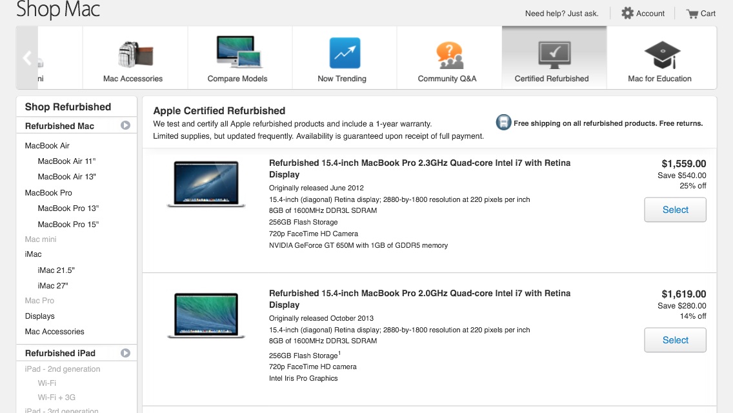Click the Intel Iris Pro Graphics spec line
The width and height of the screenshot is (733, 413).
point(303,378)
